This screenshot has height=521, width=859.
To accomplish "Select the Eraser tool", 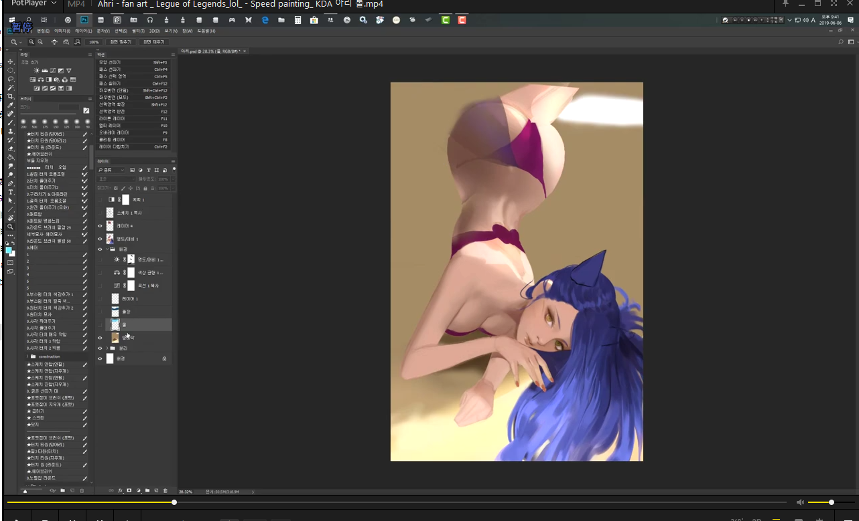I will coord(11,148).
